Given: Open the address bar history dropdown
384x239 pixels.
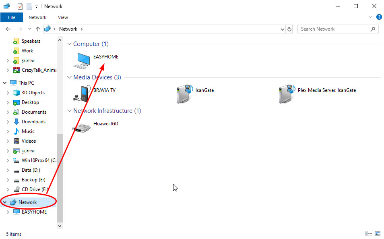Looking at the screenshot, I should [x=282, y=29].
